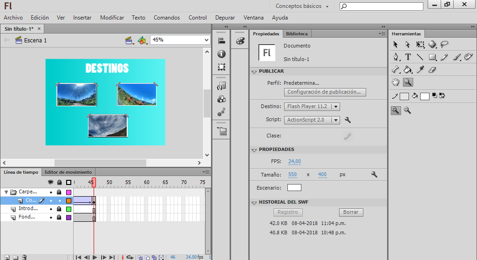
Task: Select the Text tool
Action: coord(408,57)
